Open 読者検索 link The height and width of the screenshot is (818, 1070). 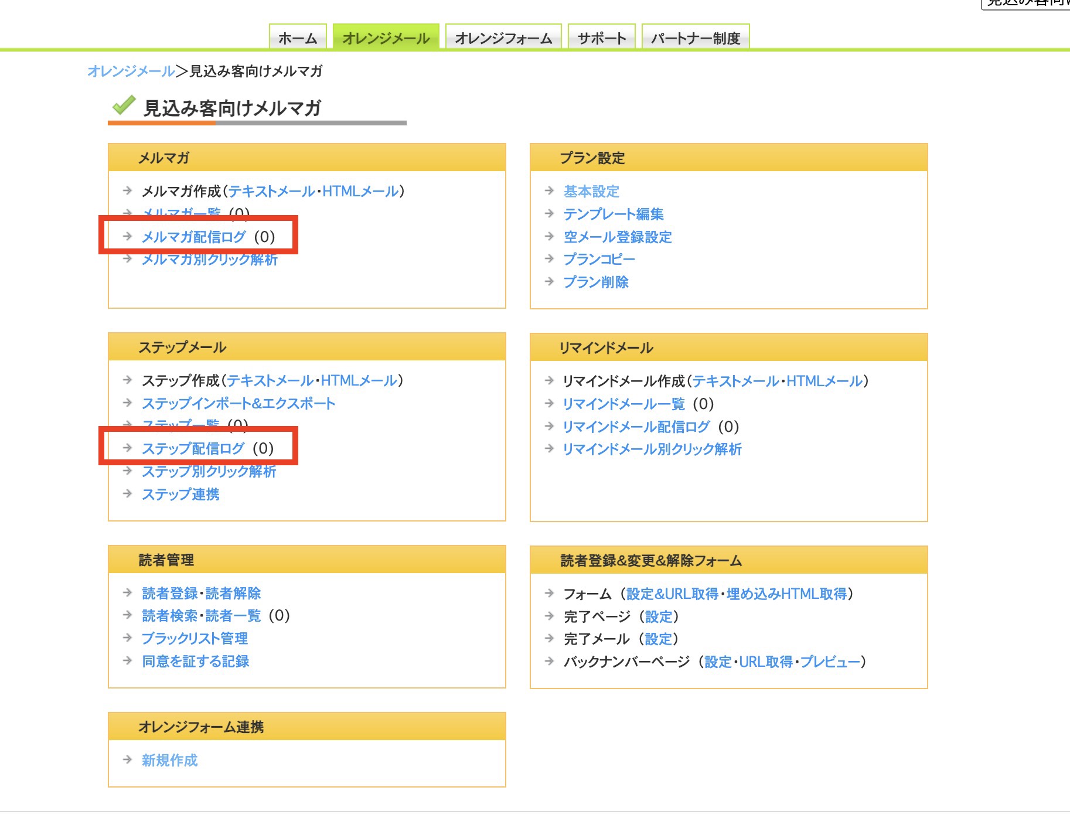point(170,615)
